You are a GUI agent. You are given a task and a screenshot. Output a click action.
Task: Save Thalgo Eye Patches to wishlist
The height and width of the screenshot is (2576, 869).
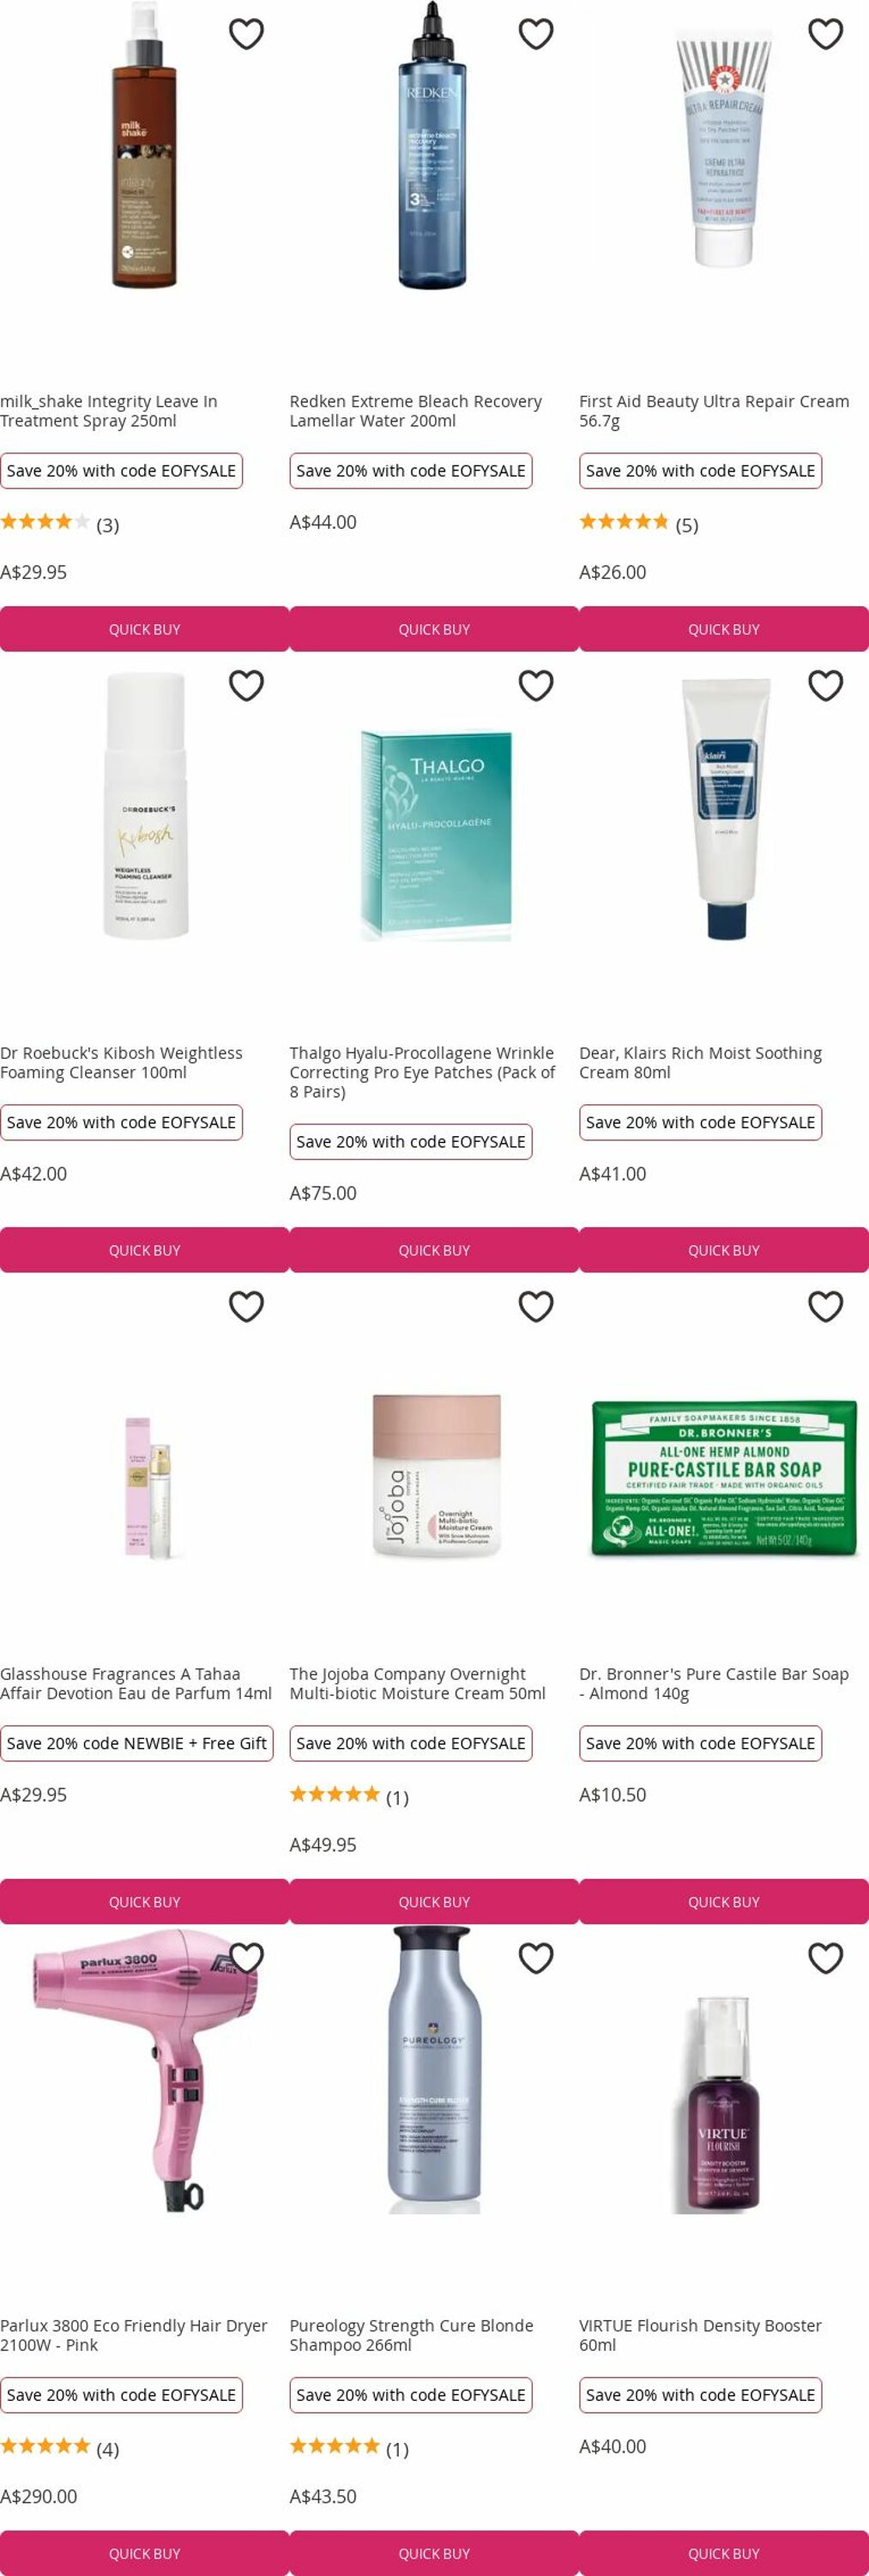pos(536,686)
